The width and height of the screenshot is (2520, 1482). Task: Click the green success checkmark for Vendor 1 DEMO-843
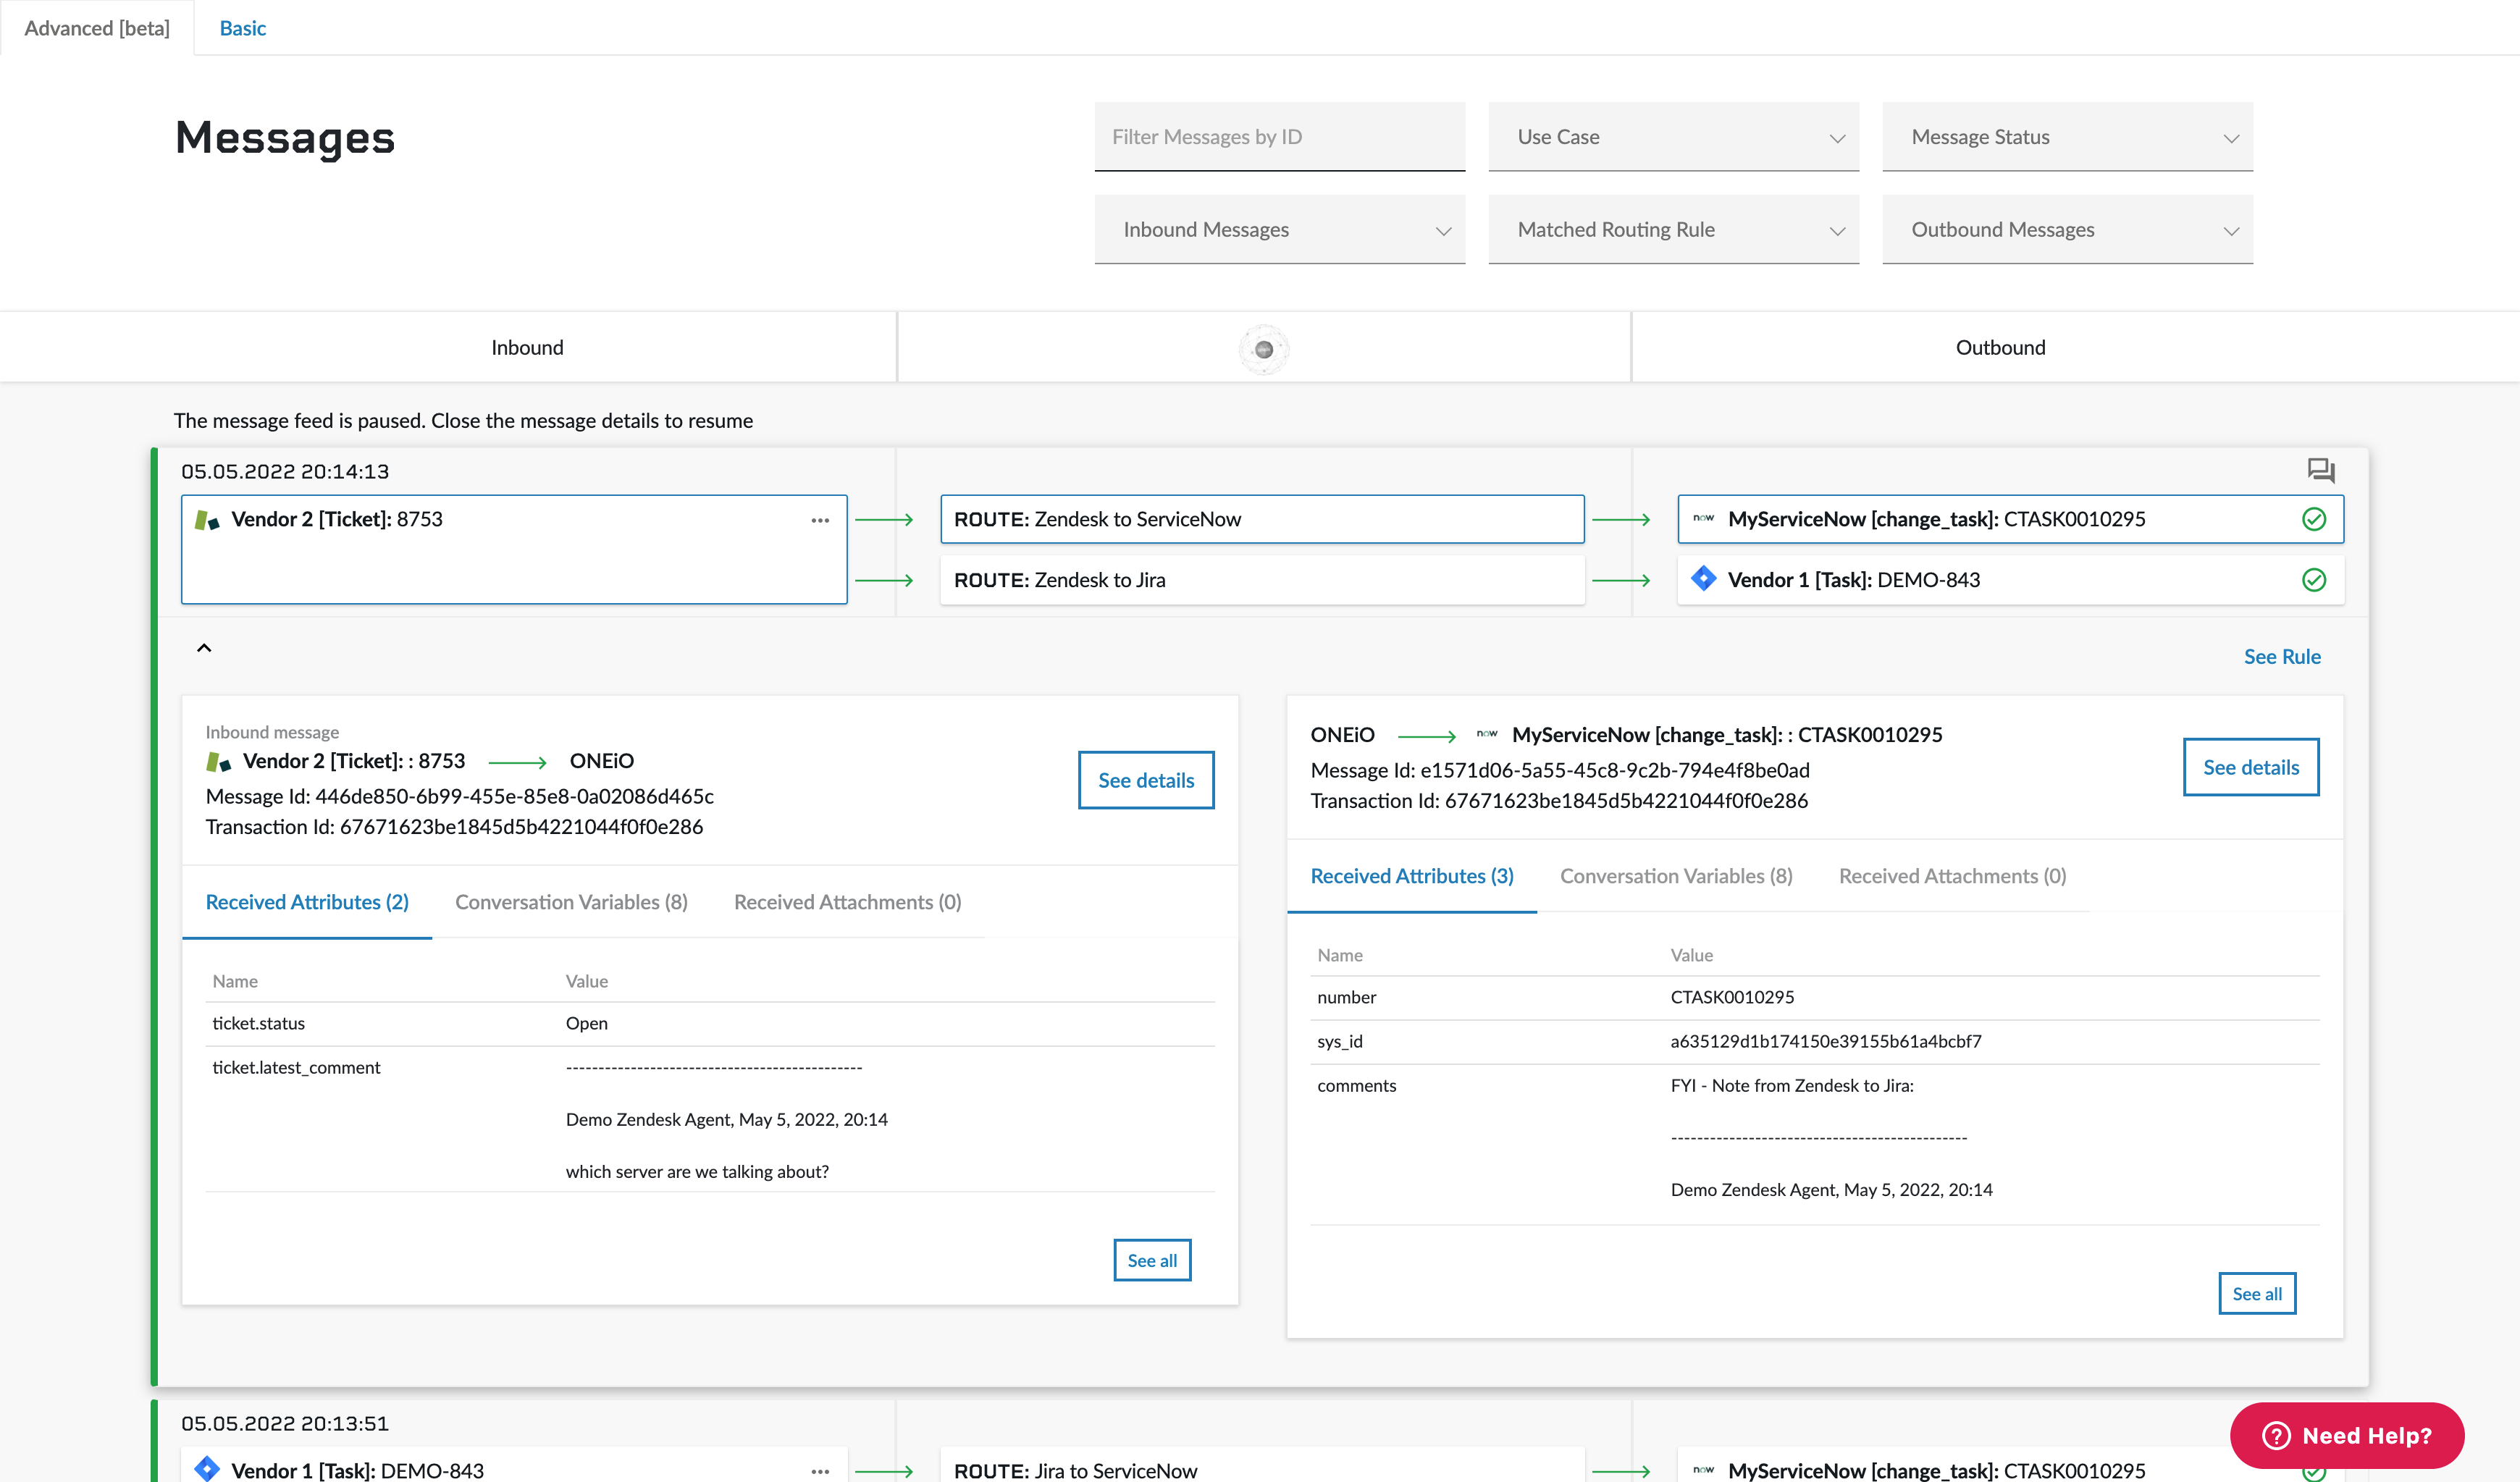point(2314,580)
